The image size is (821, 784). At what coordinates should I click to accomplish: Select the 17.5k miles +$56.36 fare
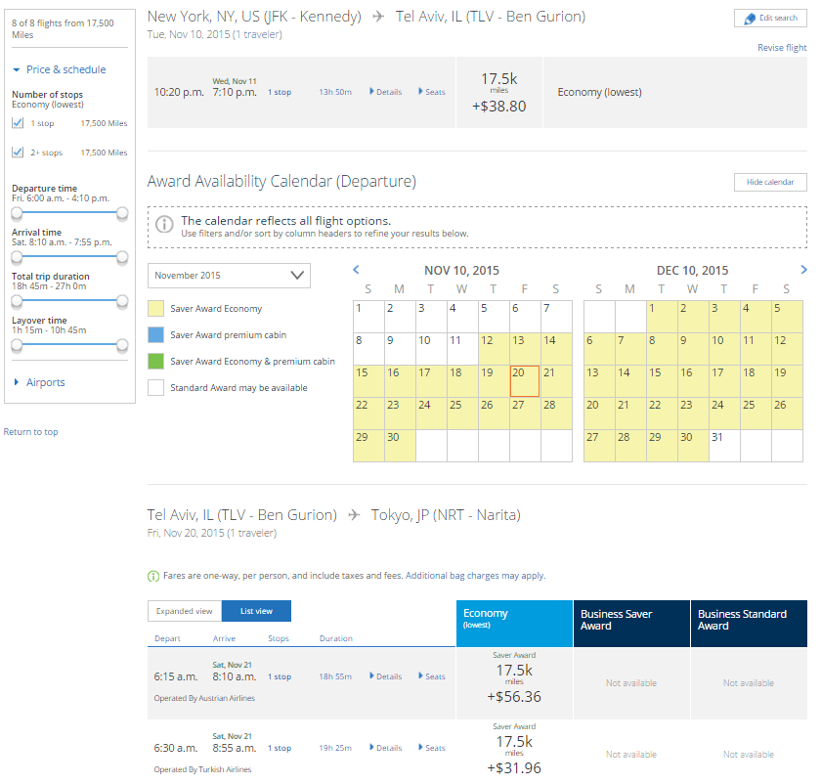[514, 683]
